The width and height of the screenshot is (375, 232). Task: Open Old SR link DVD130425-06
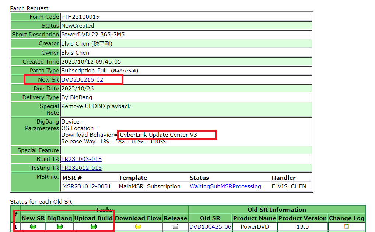[x=210, y=227]
